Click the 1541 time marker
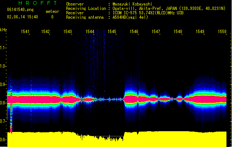This screenshot has width=232, height=147. pos(25,32)
